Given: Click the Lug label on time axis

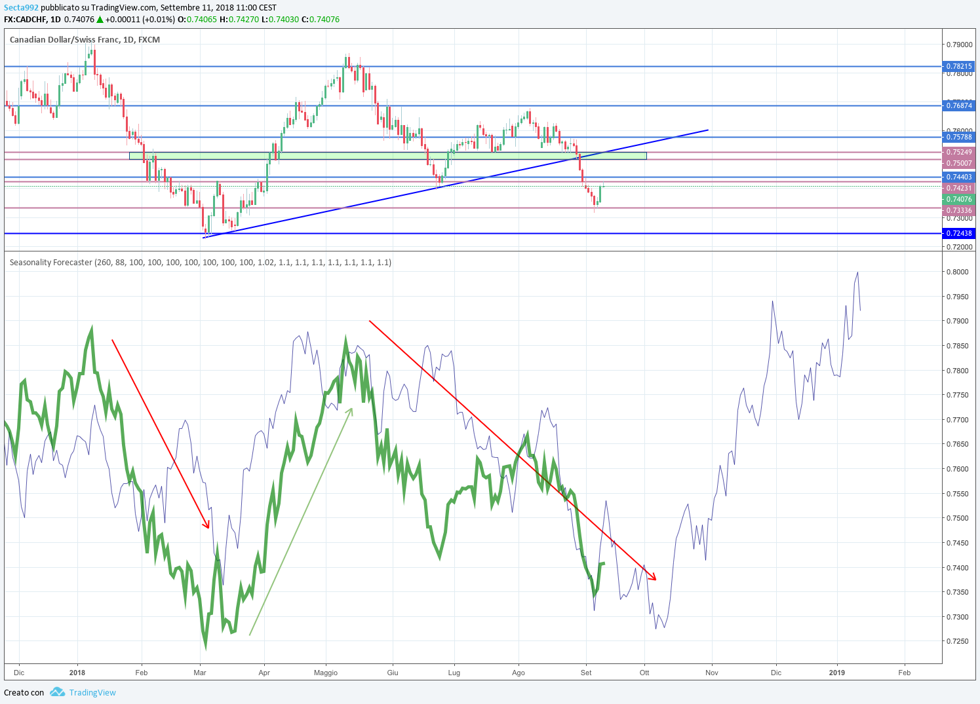Looking at the screenshot, I should click(x=454, y=673).
